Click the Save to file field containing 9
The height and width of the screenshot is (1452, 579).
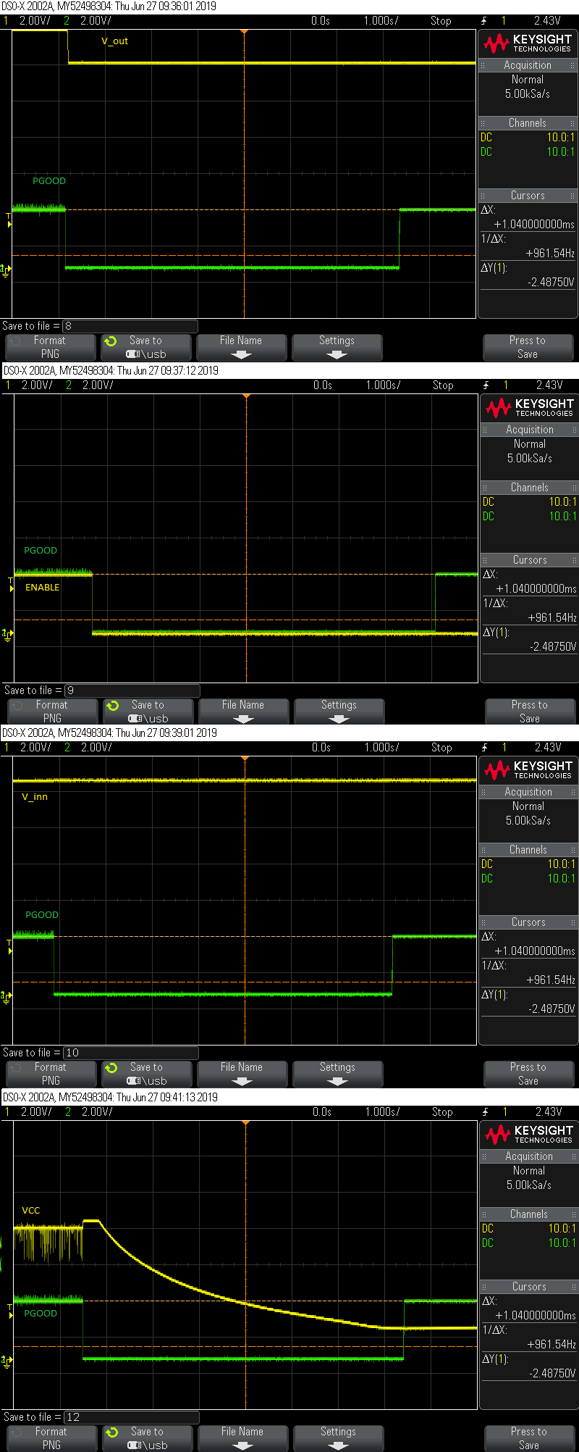132,690
